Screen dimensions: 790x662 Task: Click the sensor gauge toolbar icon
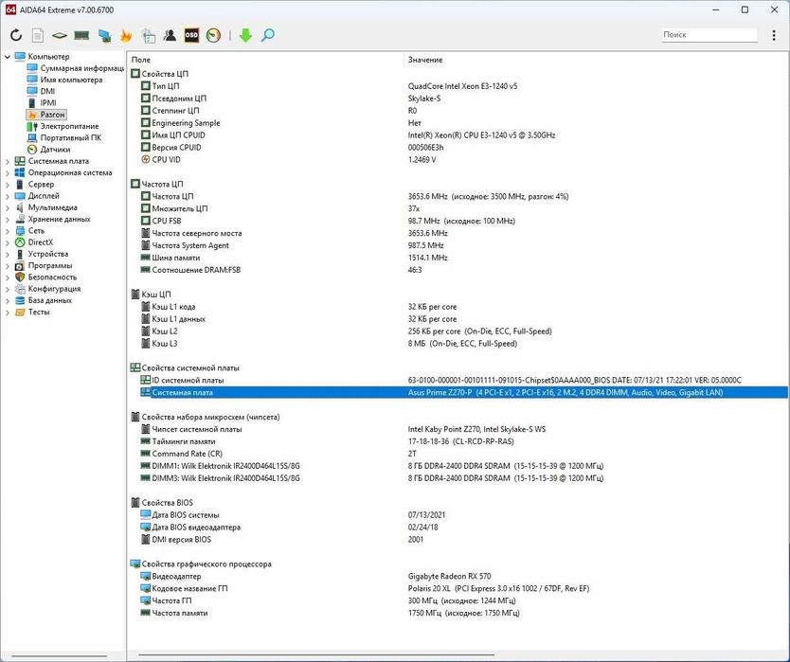point(213,35)
